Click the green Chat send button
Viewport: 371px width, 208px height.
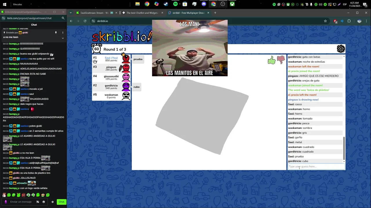[61, 202]
